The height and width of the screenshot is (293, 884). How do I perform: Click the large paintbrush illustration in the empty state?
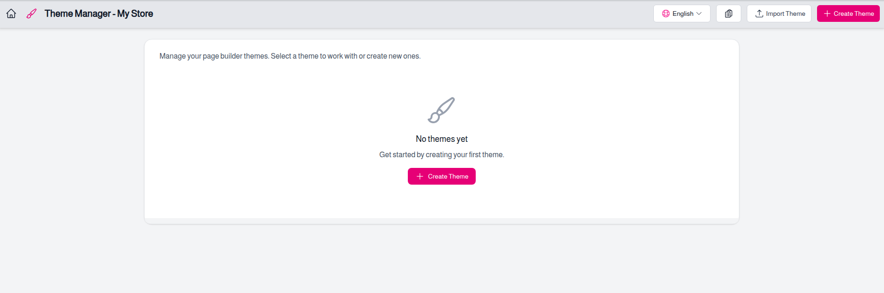441,110
